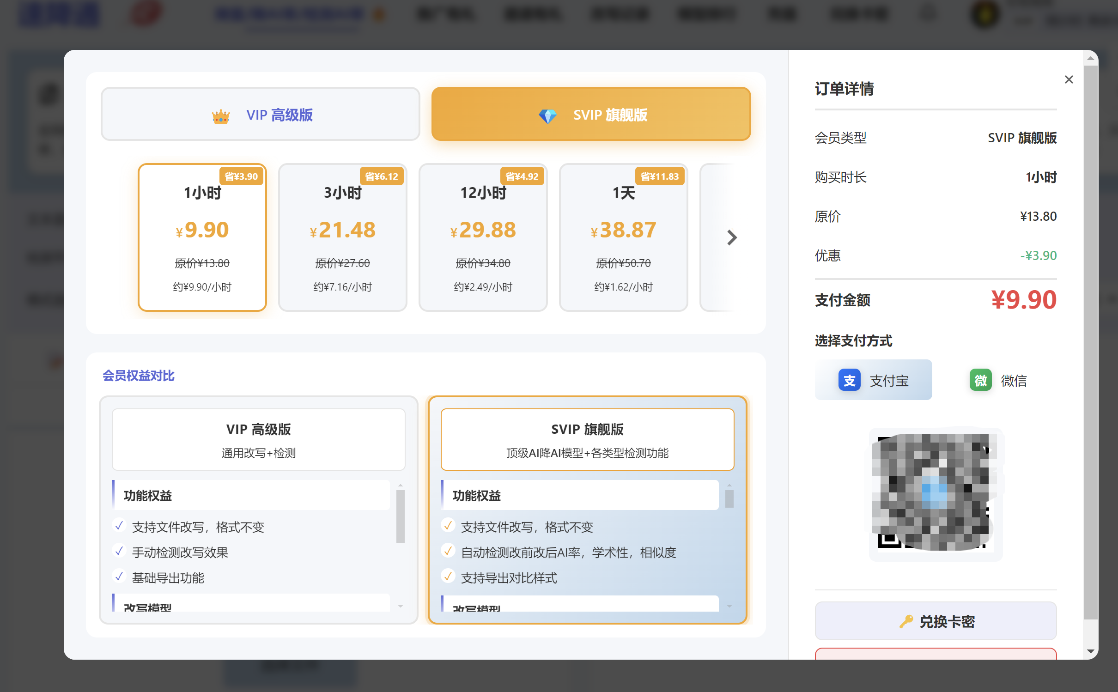
Task: Click the VIP benefits list scrollbar thumb
Action: [400, 516]
